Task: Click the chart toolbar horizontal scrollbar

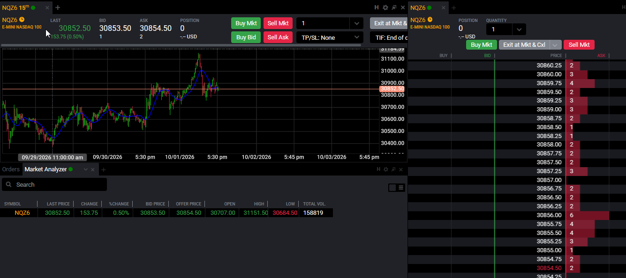Action: 181,45
